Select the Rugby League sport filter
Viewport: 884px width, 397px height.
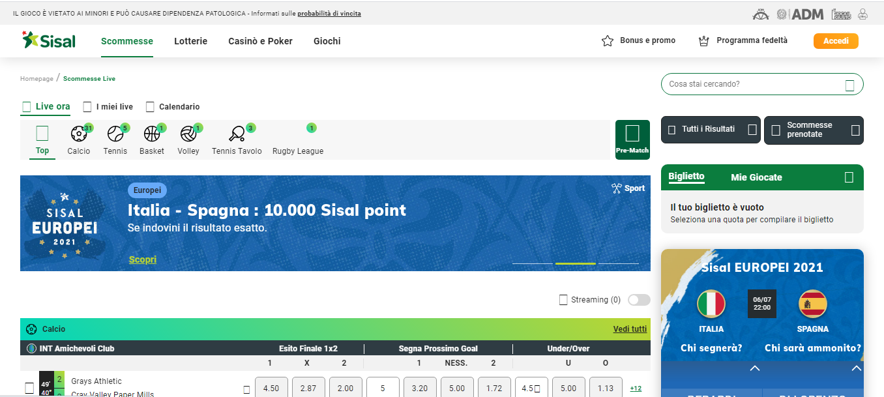click(298, 140)
